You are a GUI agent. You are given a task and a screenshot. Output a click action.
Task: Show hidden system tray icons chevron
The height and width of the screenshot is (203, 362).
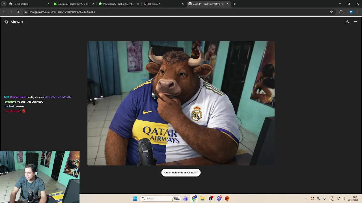point(306,198)
